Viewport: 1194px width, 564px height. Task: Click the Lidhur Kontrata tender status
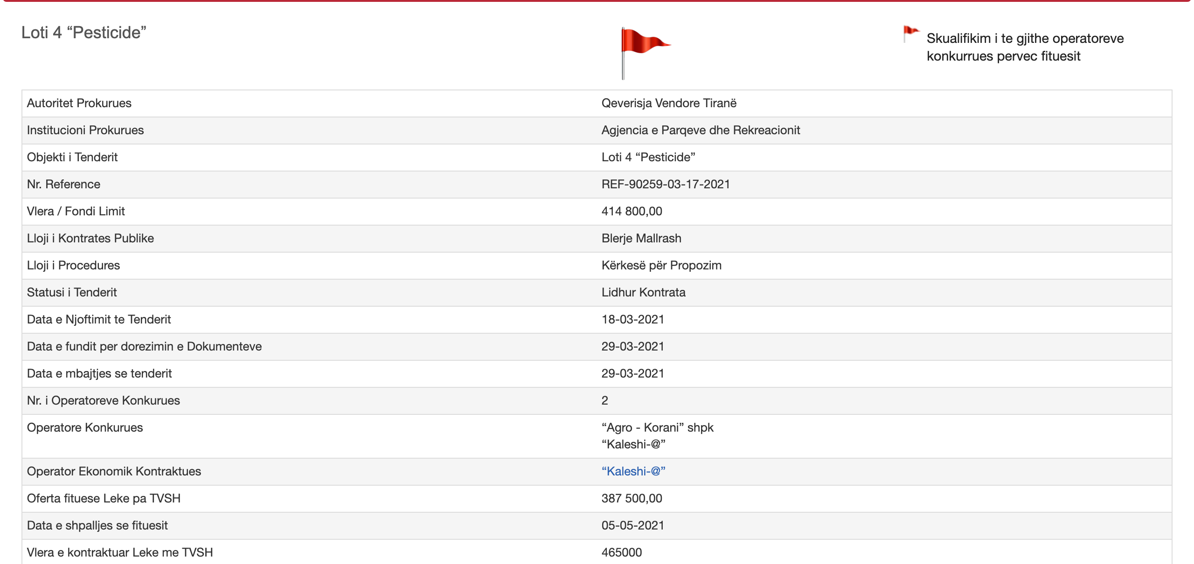tap(643, 292)
